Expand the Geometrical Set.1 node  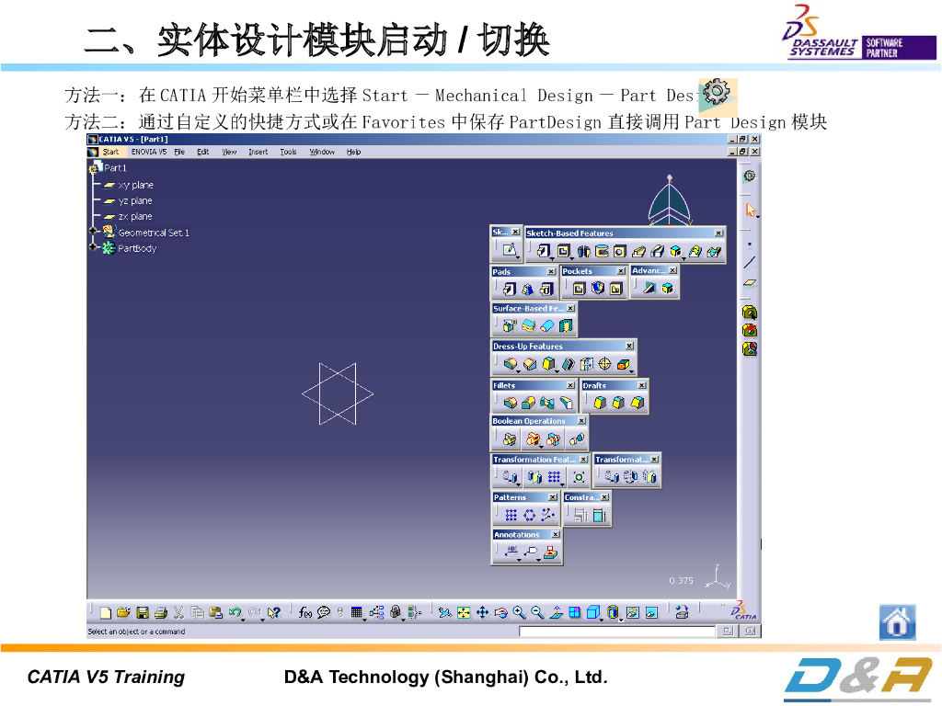click(93, 231)
